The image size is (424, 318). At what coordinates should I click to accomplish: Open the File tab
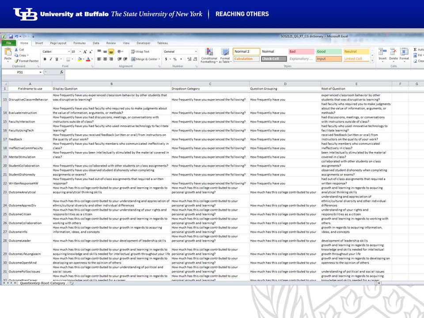(x=9, y=43)
